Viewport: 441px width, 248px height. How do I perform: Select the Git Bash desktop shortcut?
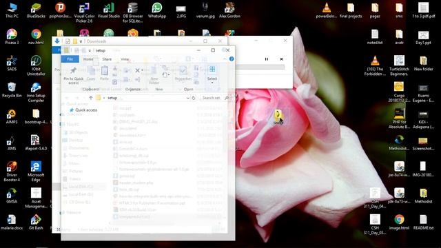[x=36, y=222]
